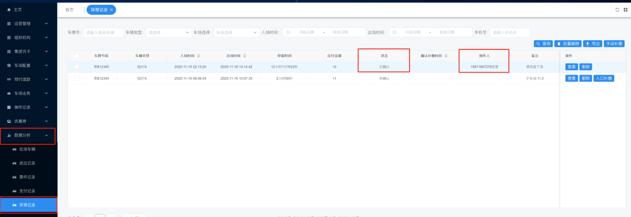Switch to the 首页 tab
Screen dimensions: 631x217
[69, 9]
